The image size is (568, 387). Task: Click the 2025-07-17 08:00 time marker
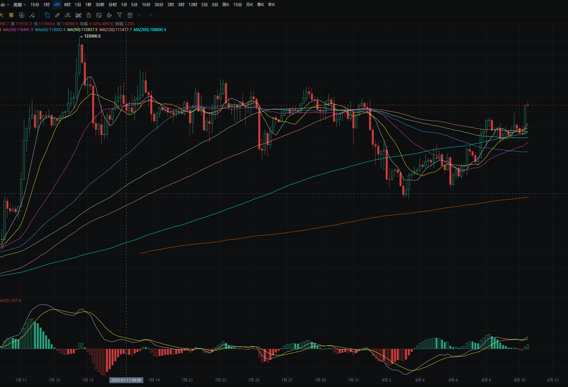(x=126, y=380)
